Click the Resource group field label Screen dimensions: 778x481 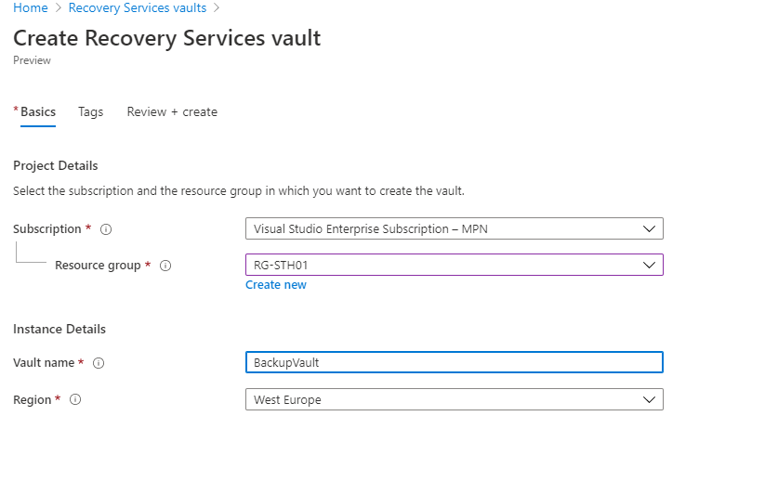click(x=98, y=266)
